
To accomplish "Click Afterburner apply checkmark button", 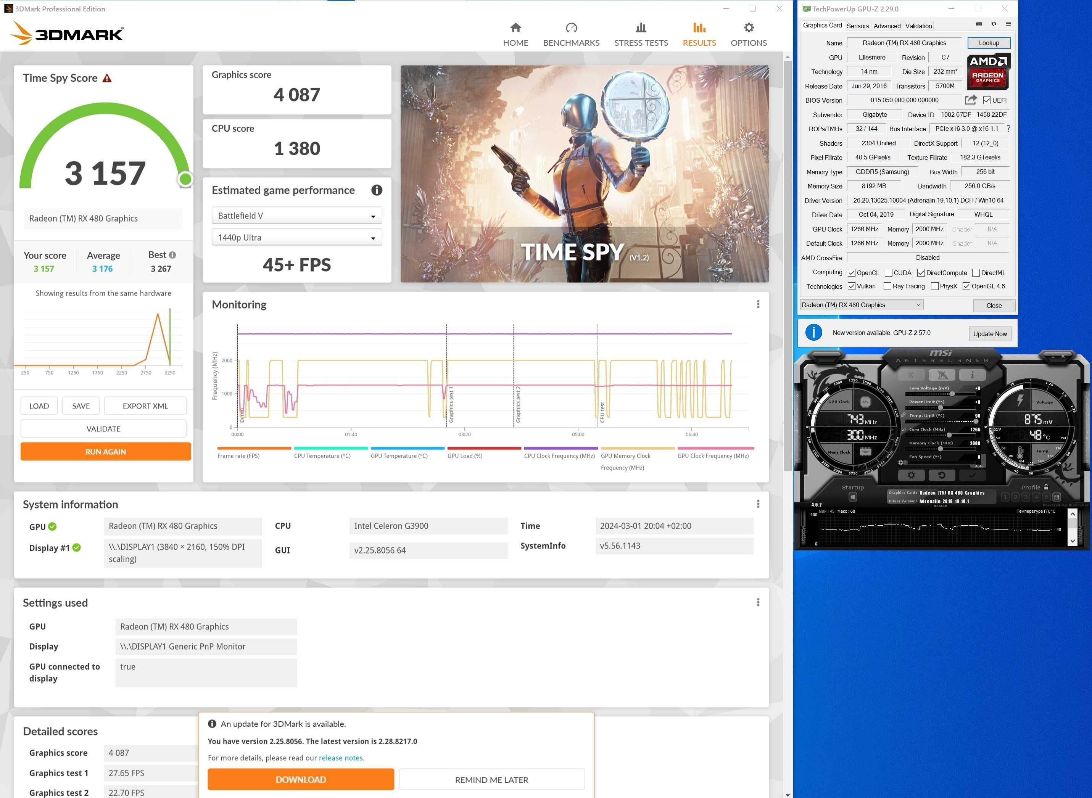I will point(972,475).
